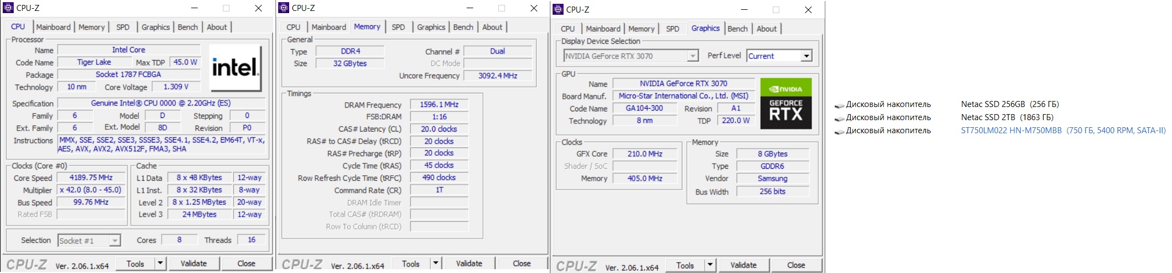The height and width of the screenshot is (273, 1172).
Task: Open the Bench tab in the CPU window
Action: [188, 27]
